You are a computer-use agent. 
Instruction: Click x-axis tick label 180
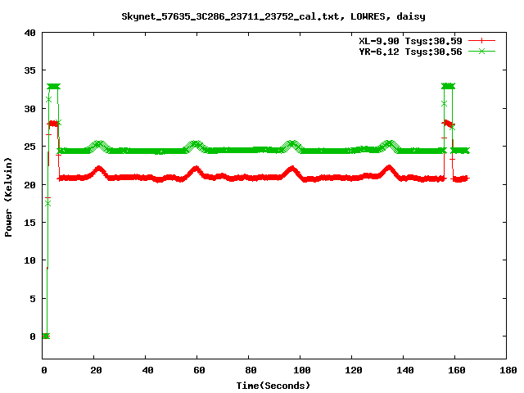pos(508,370)
